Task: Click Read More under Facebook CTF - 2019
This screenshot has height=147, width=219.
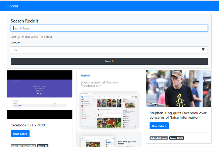Action: 20,134
